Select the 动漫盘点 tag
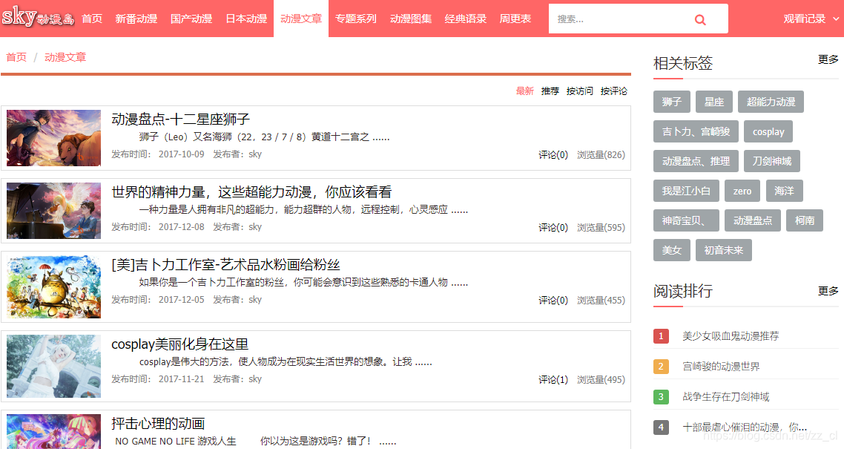This screenshot has height=449, width=844. click(x=753, y=220)
